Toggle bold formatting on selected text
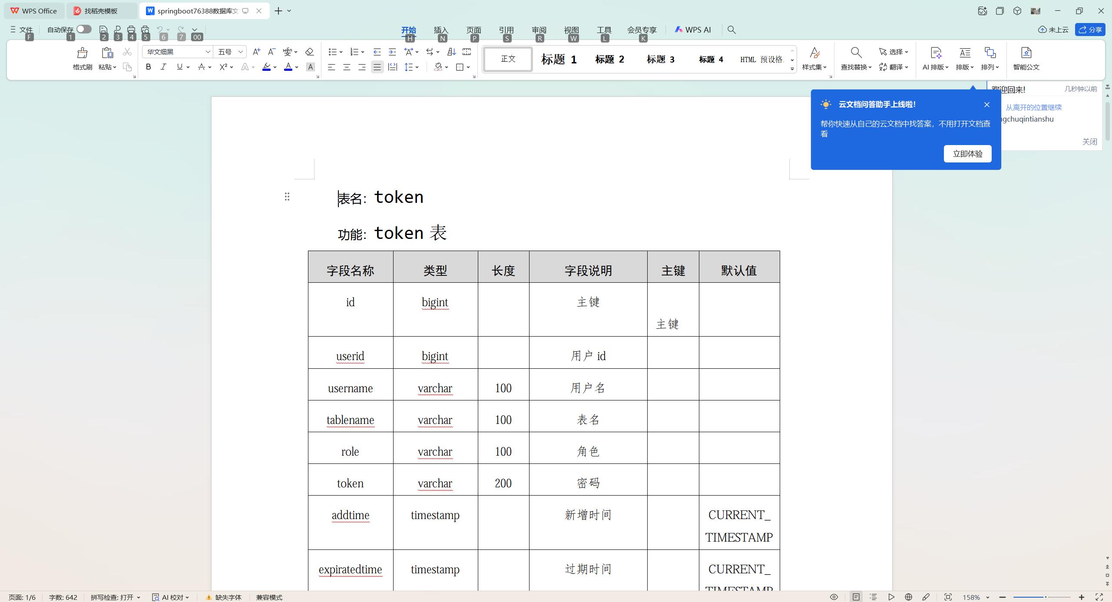The height and width of the screenshot is (602, 1112). pyautogui.click(x=148, y=66)
